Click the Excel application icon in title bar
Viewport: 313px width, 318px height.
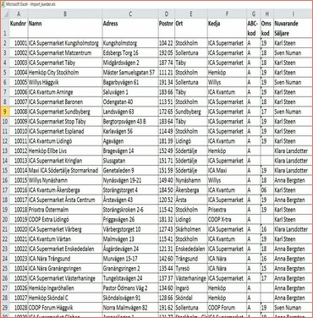click(3, 4)
